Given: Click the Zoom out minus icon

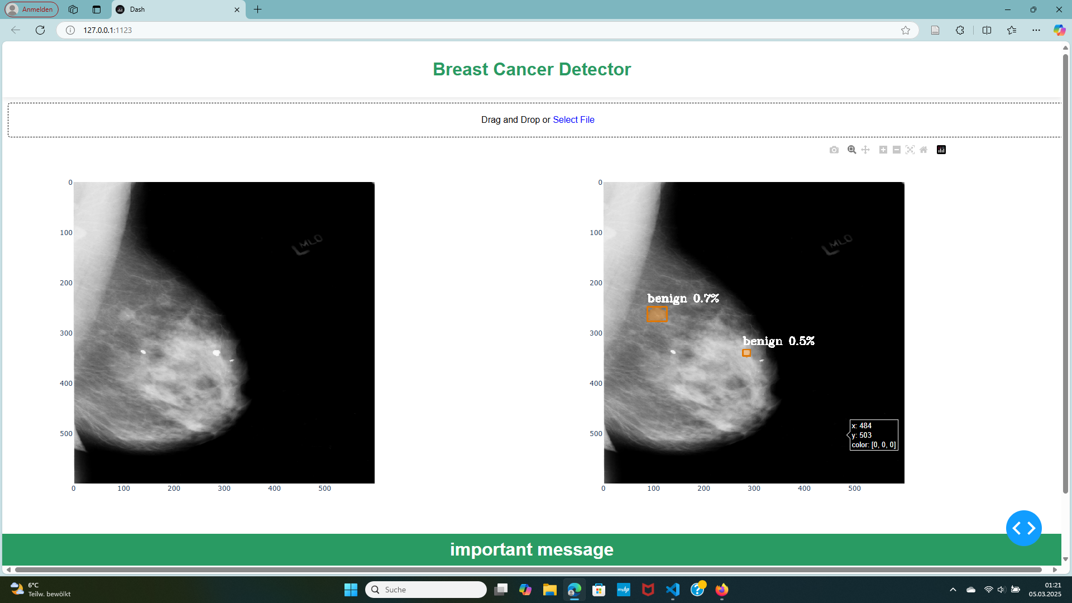Looking at the screenshot, I should 897,150.
